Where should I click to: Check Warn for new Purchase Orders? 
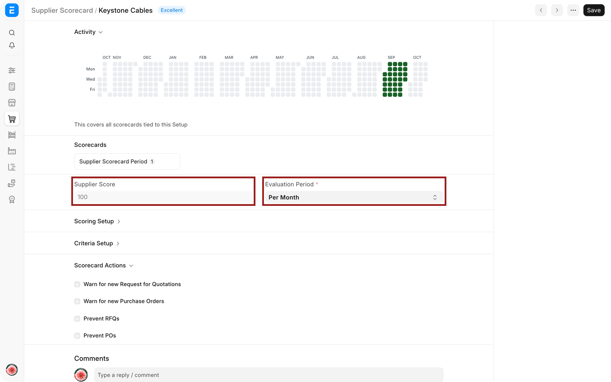pos(77,301)
